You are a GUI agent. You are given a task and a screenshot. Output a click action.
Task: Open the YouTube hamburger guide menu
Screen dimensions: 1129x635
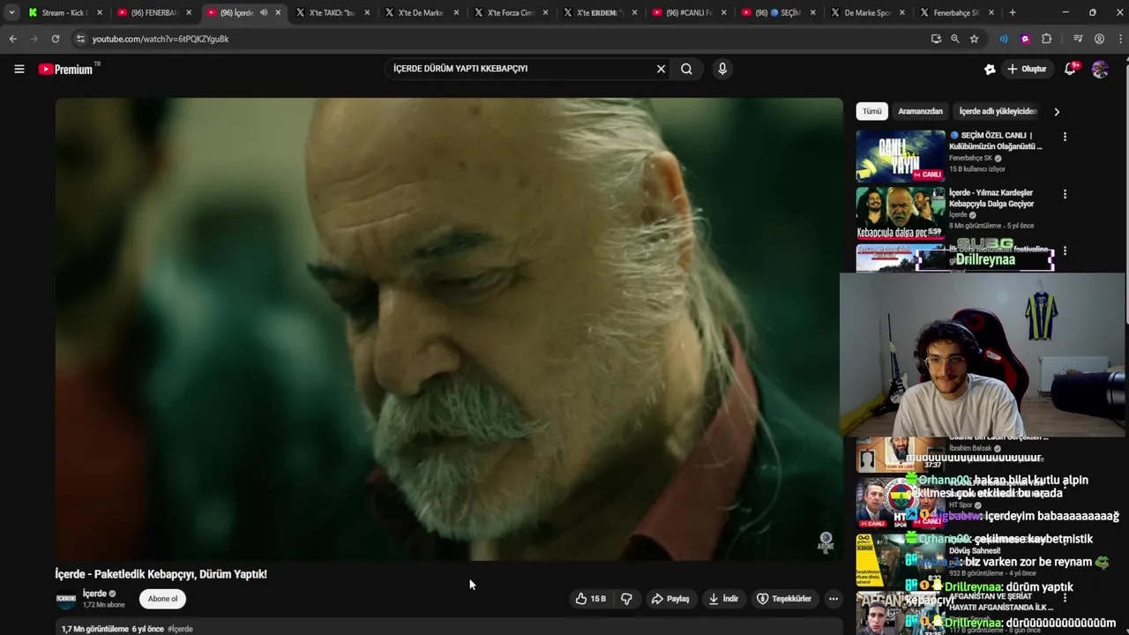tap(19, 69)
